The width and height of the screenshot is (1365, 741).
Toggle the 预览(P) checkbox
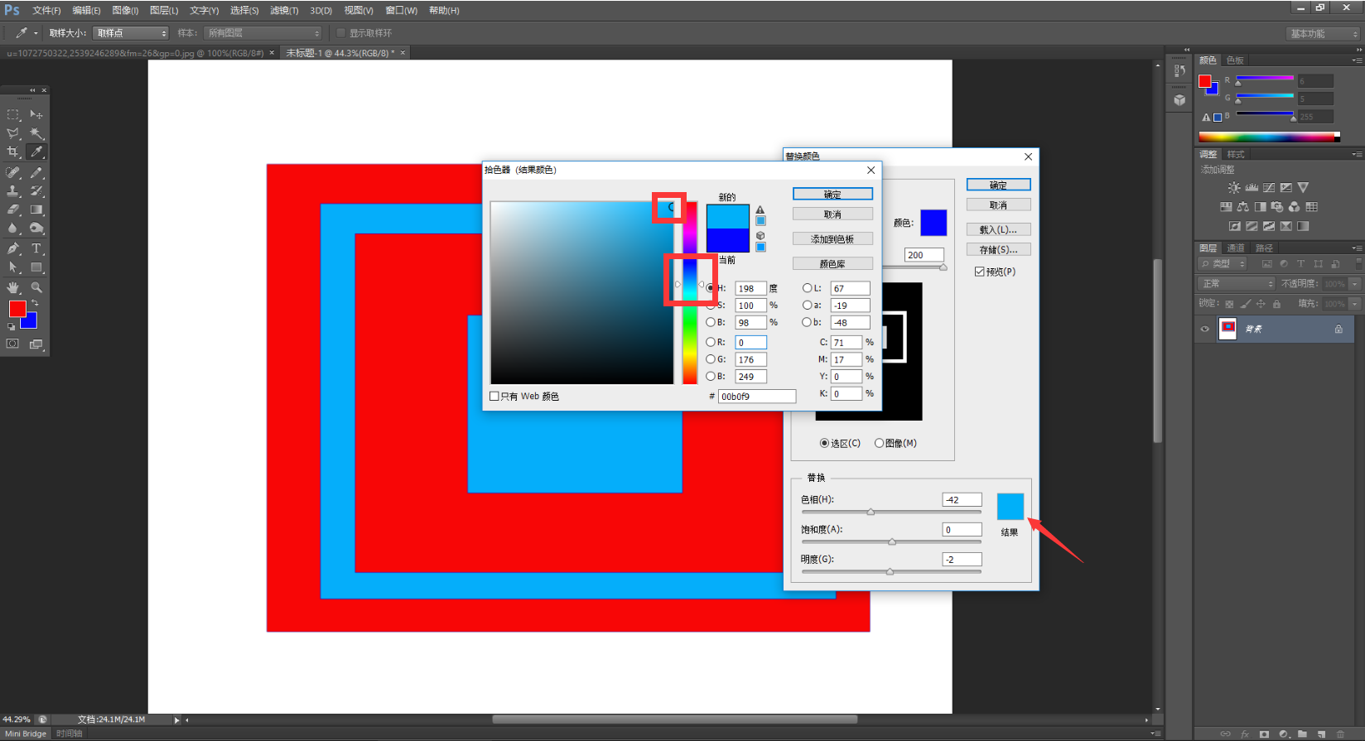980,272
